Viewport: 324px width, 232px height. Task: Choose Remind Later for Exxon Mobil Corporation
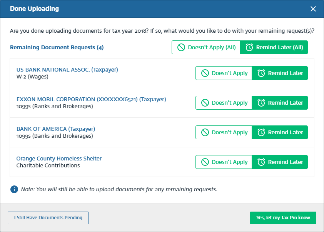pos(280,103)
